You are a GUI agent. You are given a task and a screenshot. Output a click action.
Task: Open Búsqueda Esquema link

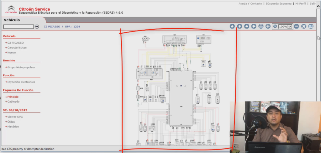(278, 4)
